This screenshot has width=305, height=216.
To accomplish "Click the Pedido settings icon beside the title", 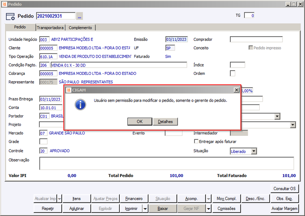I will point(10,16).
